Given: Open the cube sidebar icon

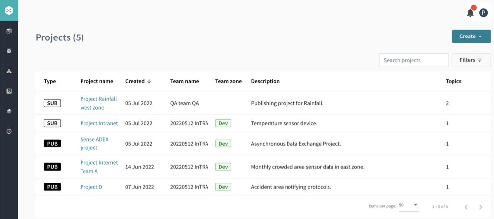Looking at the screenshot, I should click(9, 111).
